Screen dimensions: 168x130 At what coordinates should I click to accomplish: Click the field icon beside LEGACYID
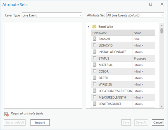(x=95, y=45)
